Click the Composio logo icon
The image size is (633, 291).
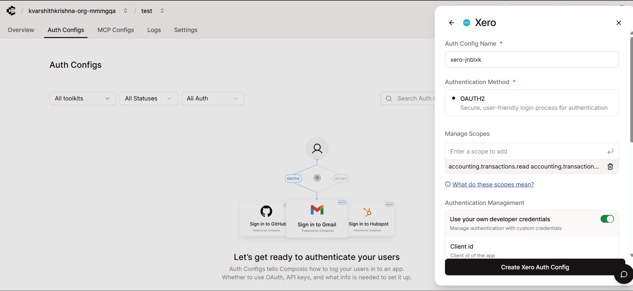pyautogui.click(x=11, y=11)
